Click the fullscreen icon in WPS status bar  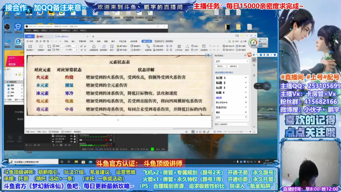pos(254,132)
